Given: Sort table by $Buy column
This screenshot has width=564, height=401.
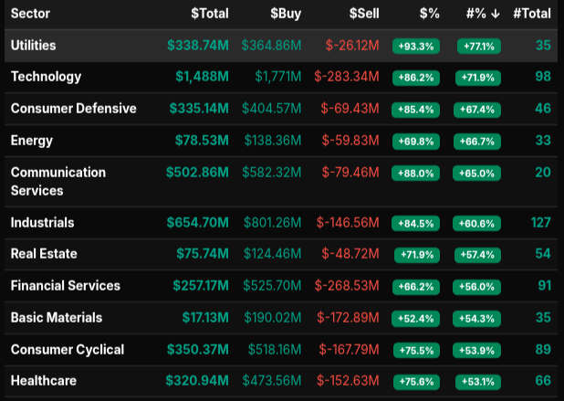Looking at the screenshot, I should 288,14.
